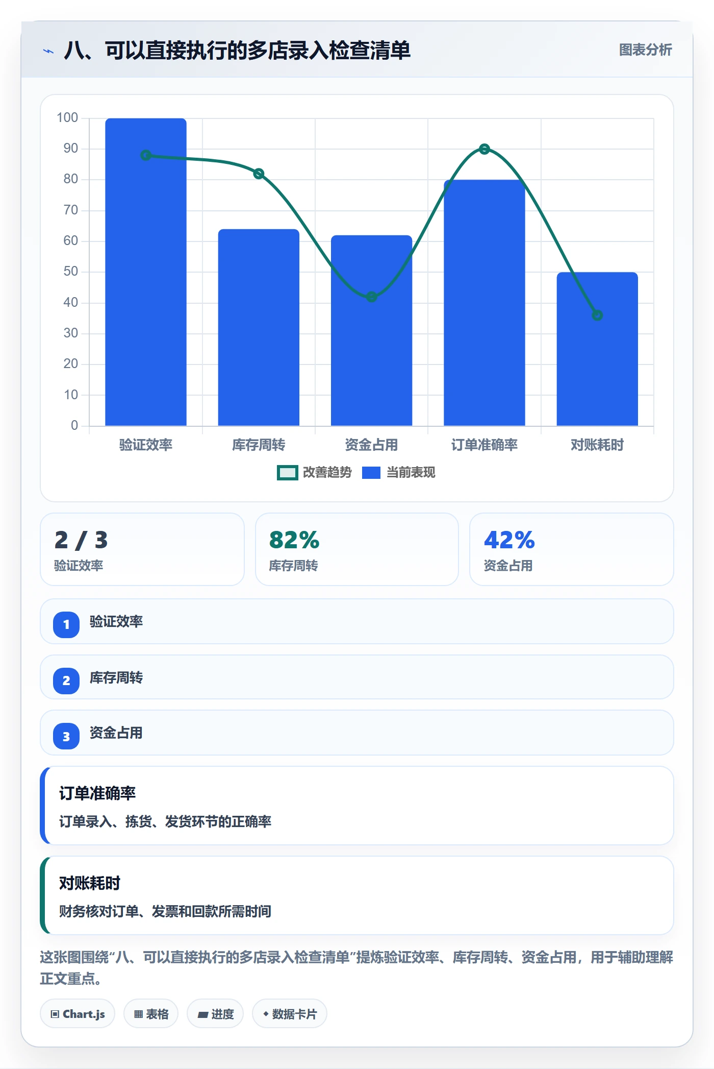Click the summary paragraph starting 这张图围绕
The image size is (714, 1069).
pos(357,968)
